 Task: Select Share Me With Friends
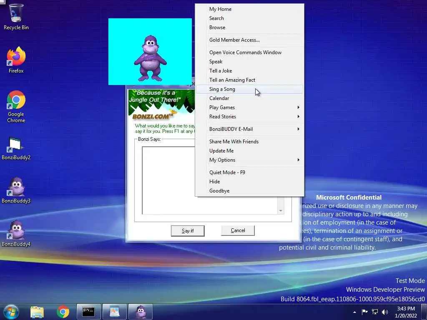point(249,142)
